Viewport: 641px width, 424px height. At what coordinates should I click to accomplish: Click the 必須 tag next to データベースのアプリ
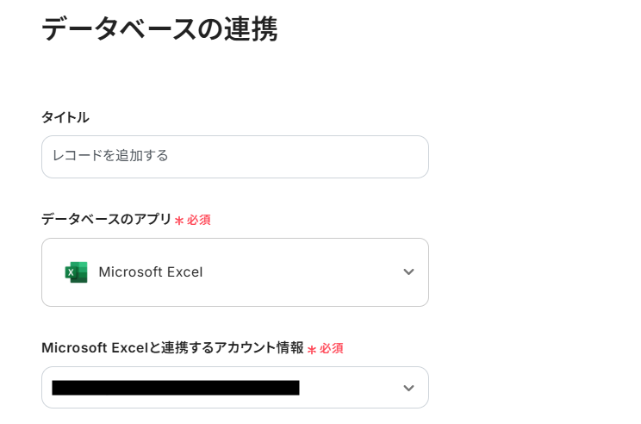pos(199,220)
